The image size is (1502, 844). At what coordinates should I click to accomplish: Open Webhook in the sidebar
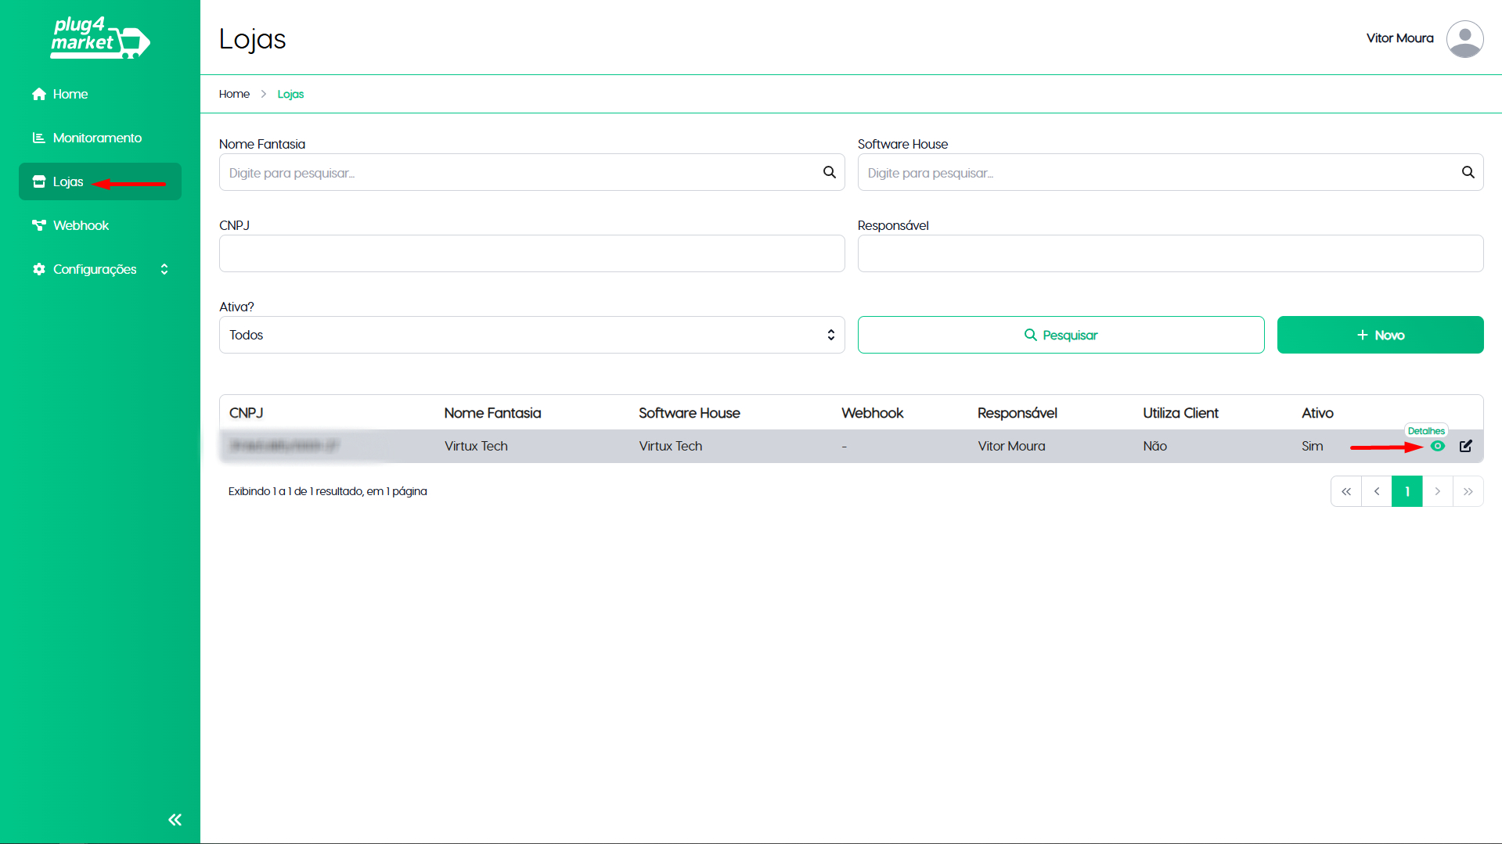[x=81, y=225]
